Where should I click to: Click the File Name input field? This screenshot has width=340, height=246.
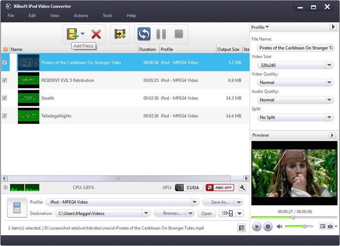(x=295, y=48)
